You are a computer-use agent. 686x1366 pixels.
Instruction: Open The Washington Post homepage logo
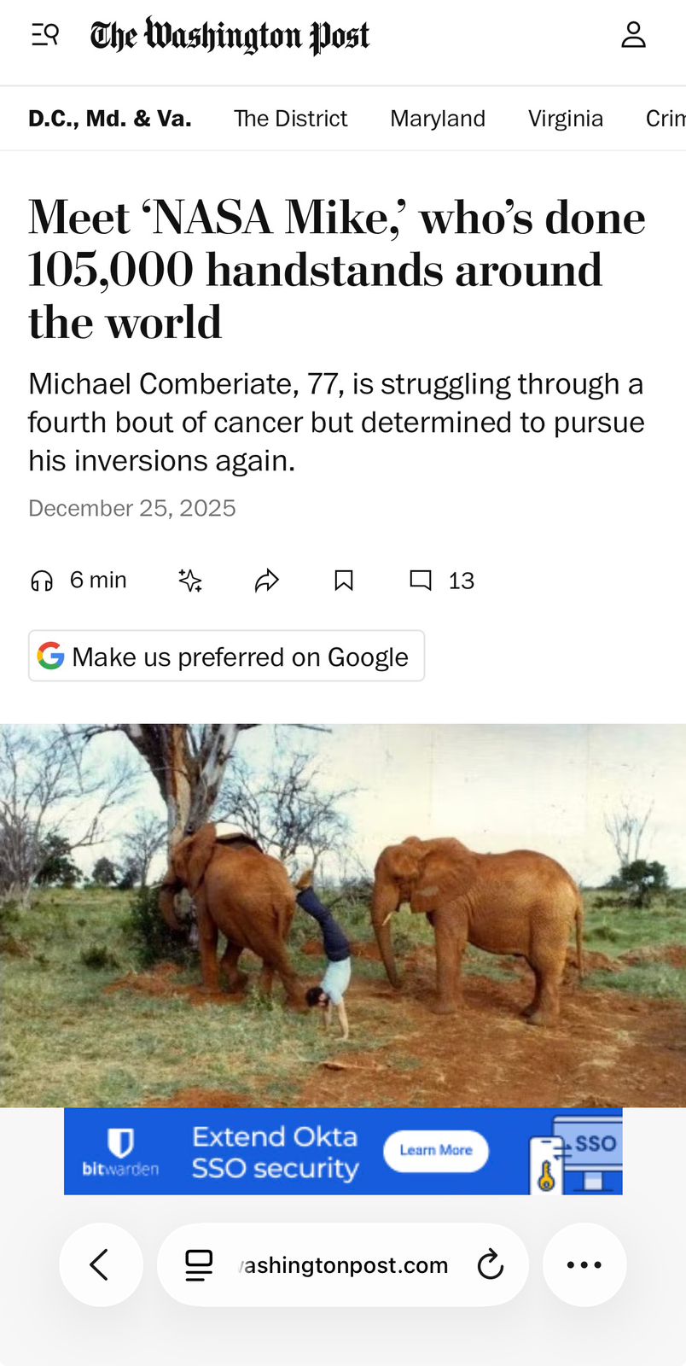click(230, 36)
